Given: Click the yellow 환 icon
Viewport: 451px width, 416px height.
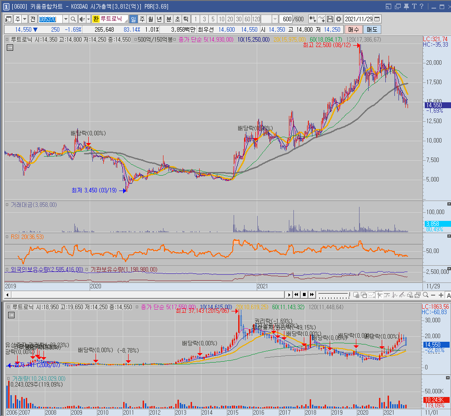Looking at the screenshot, I should click(96, 19).
